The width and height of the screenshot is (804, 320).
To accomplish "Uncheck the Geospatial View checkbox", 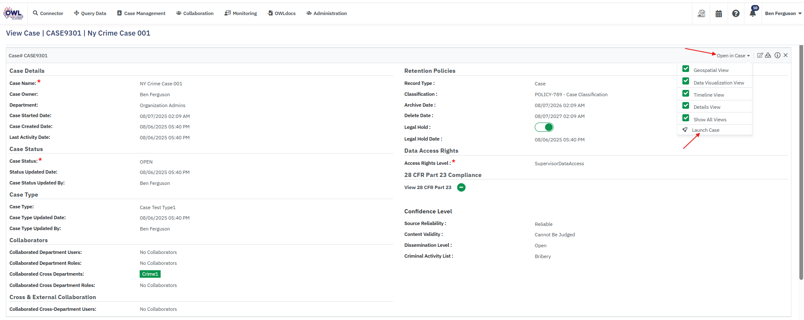I will coord(686,69).
